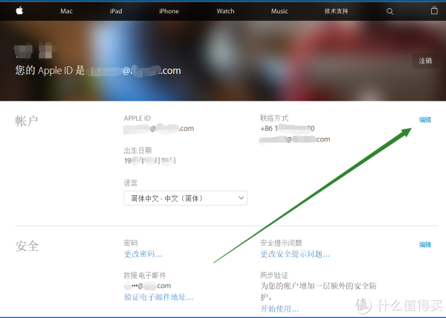Click the 安全提示问题 label

tap(281, 243)
